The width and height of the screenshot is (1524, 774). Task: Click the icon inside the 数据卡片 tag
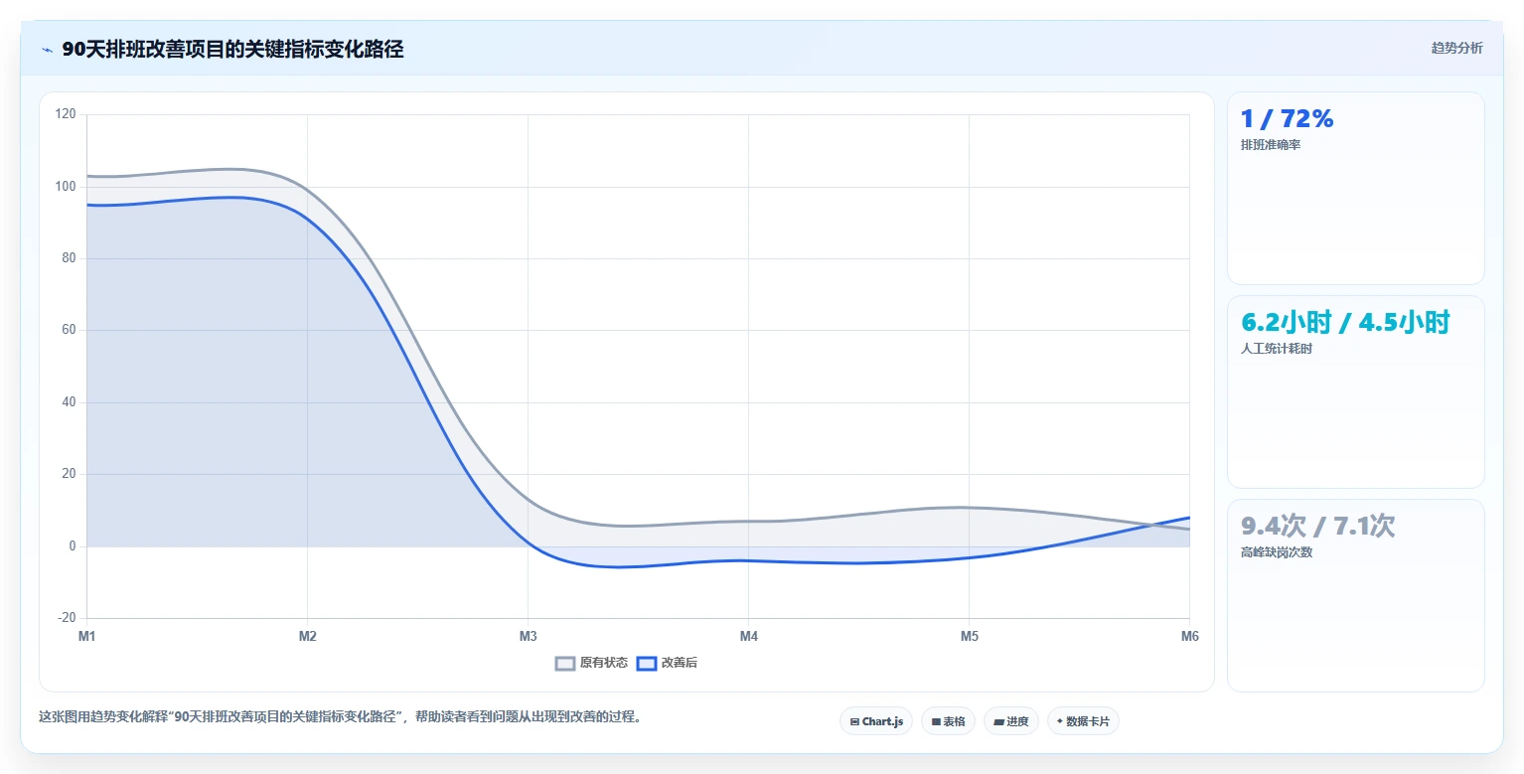click(1060, 722)
